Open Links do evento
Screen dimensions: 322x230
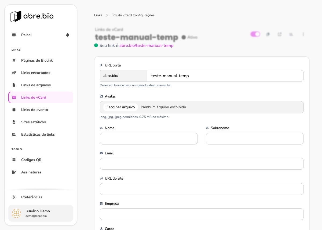click(41, 110)
